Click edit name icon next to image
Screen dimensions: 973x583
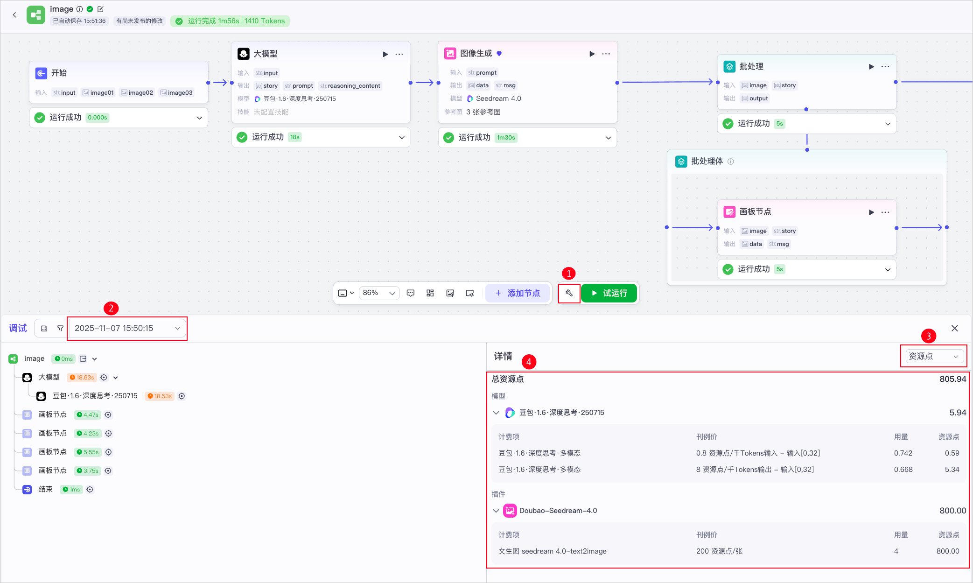[x=100, y=9]
